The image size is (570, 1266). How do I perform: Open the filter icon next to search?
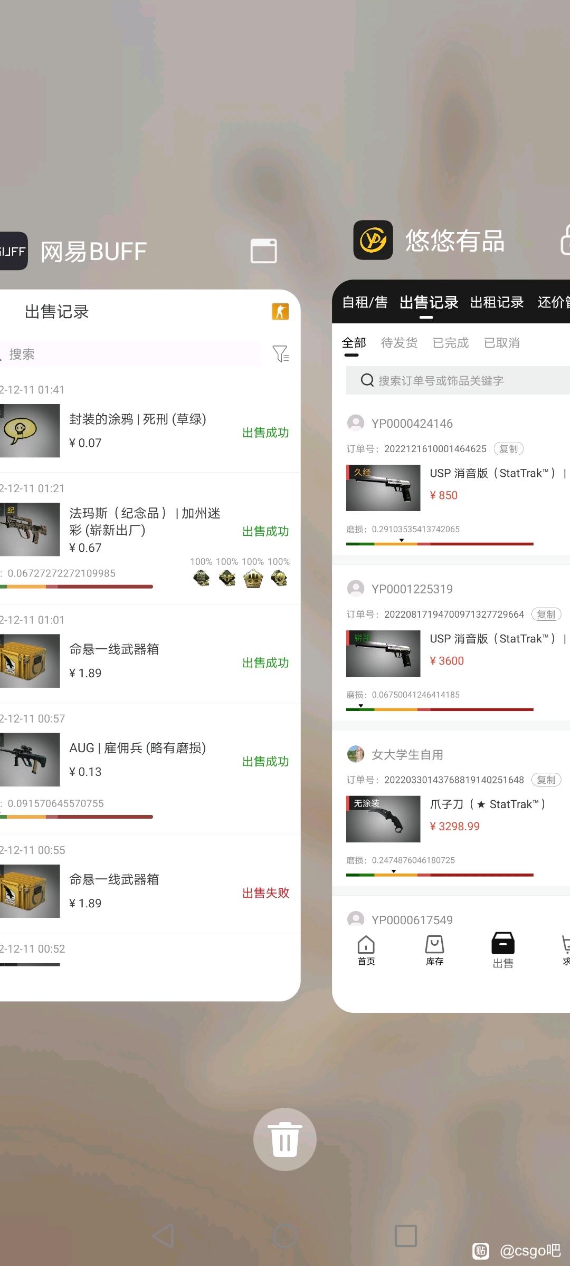(x=280, y=353)
